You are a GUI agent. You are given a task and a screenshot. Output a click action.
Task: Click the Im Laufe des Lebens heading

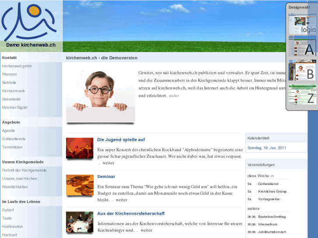click(21, 202)
